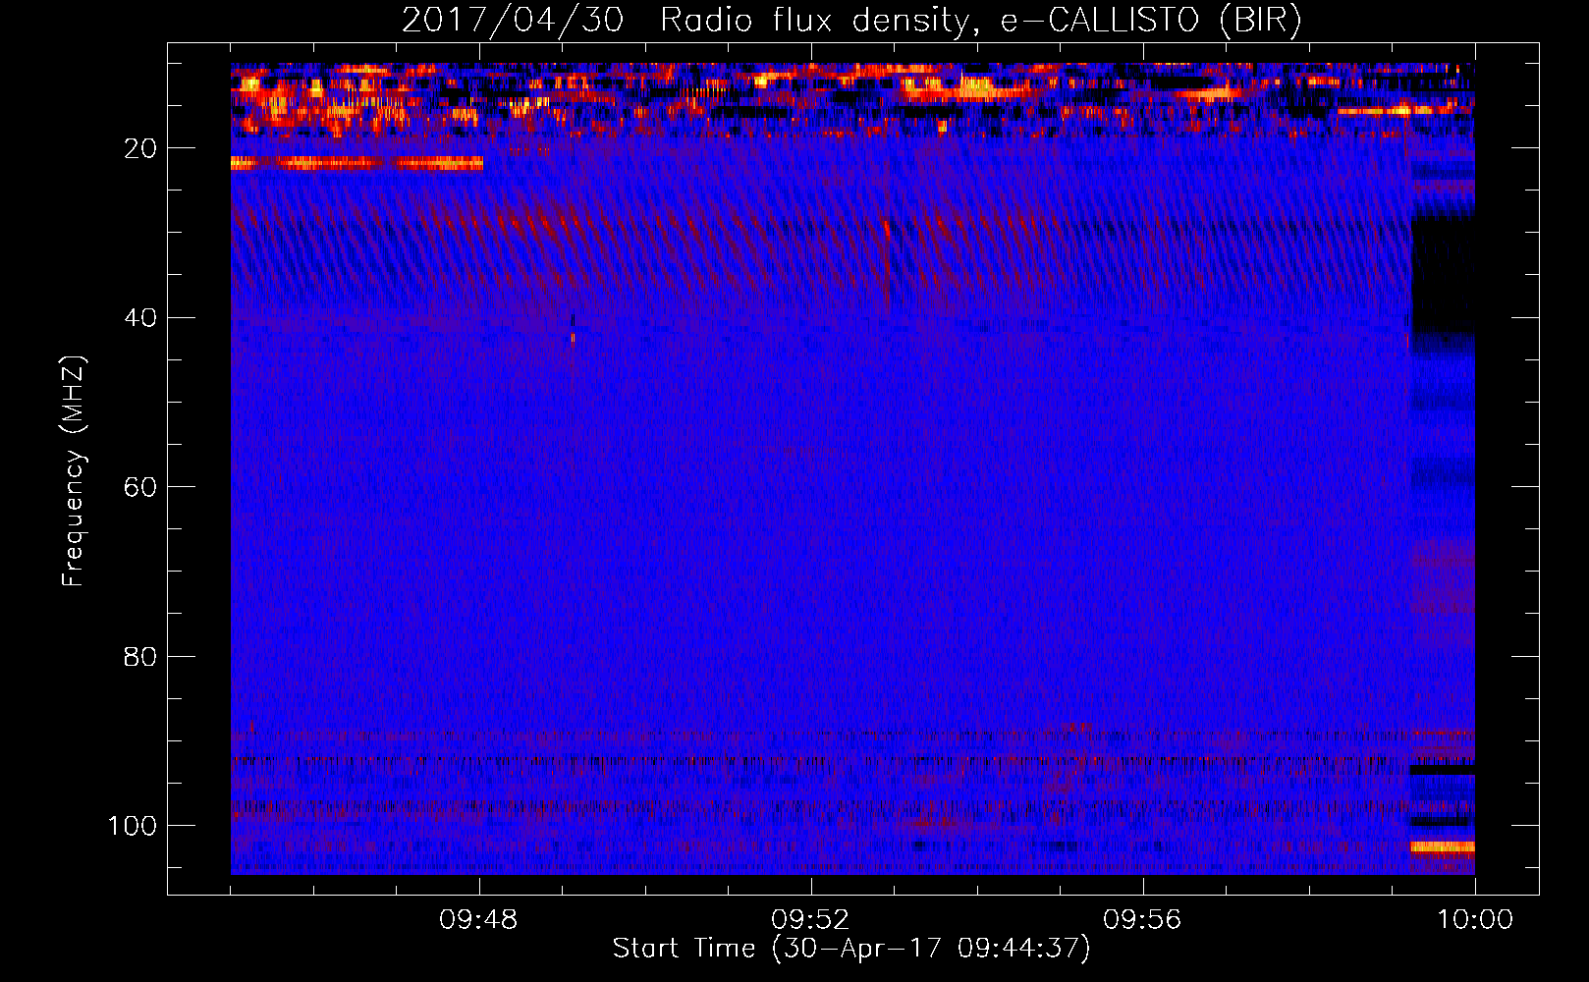Click the '20' frequency tick label

pyautogui.click(x=140, y=148)
